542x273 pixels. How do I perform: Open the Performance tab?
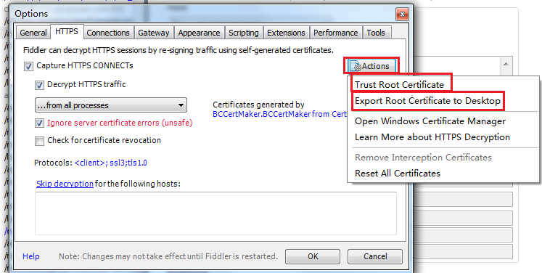tap(336, 33)
